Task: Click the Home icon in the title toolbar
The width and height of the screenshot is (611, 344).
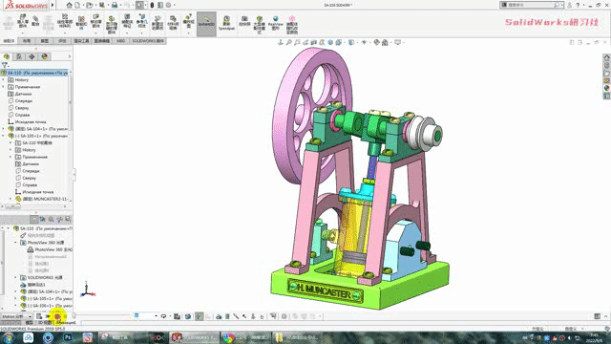Action: tap(70, 5)
